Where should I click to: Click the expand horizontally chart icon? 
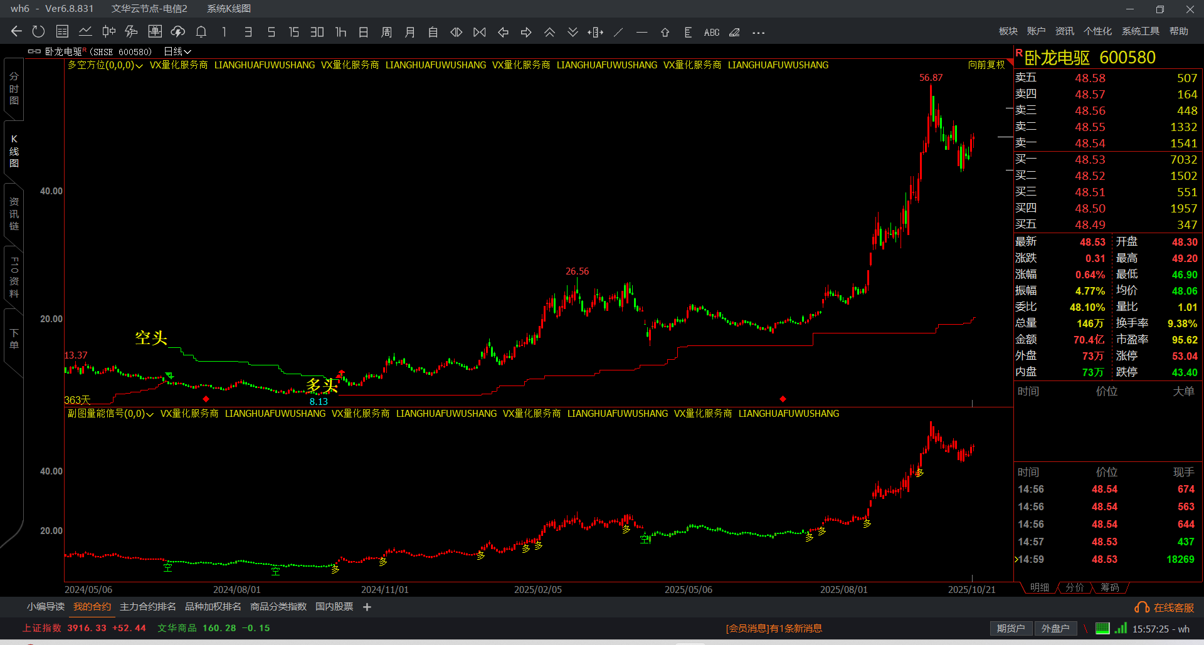coord(457,32)
